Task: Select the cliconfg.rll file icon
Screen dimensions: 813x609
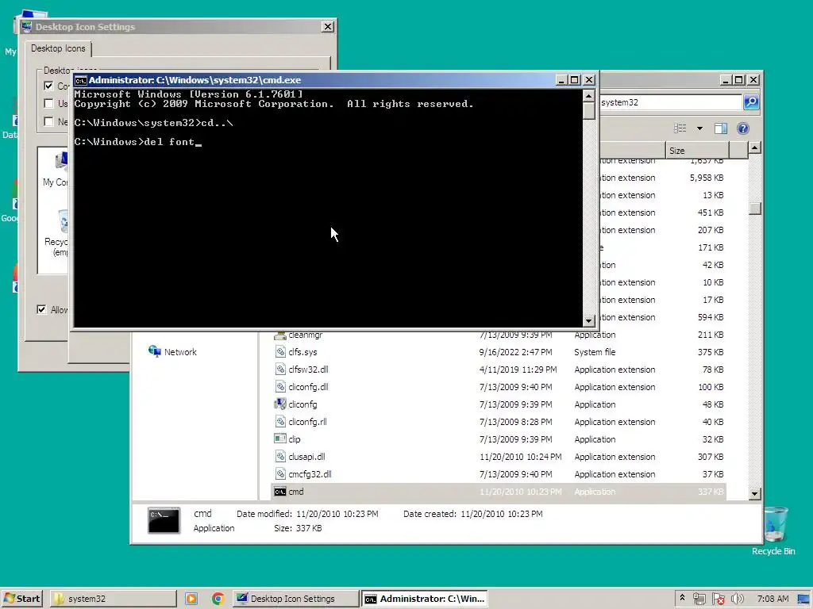Action: tap(280, 422)
